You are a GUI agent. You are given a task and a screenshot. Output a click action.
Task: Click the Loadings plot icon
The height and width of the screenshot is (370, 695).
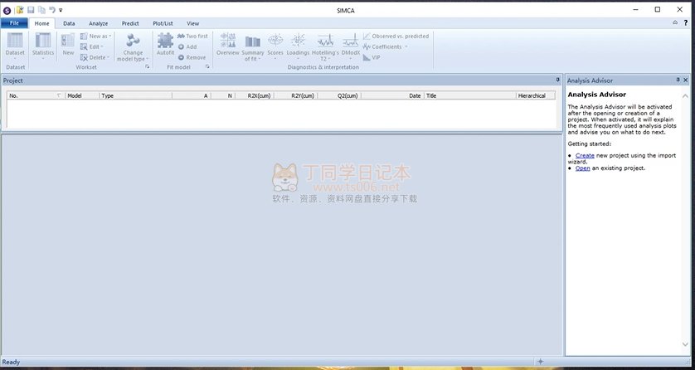(x=298, y=41)
